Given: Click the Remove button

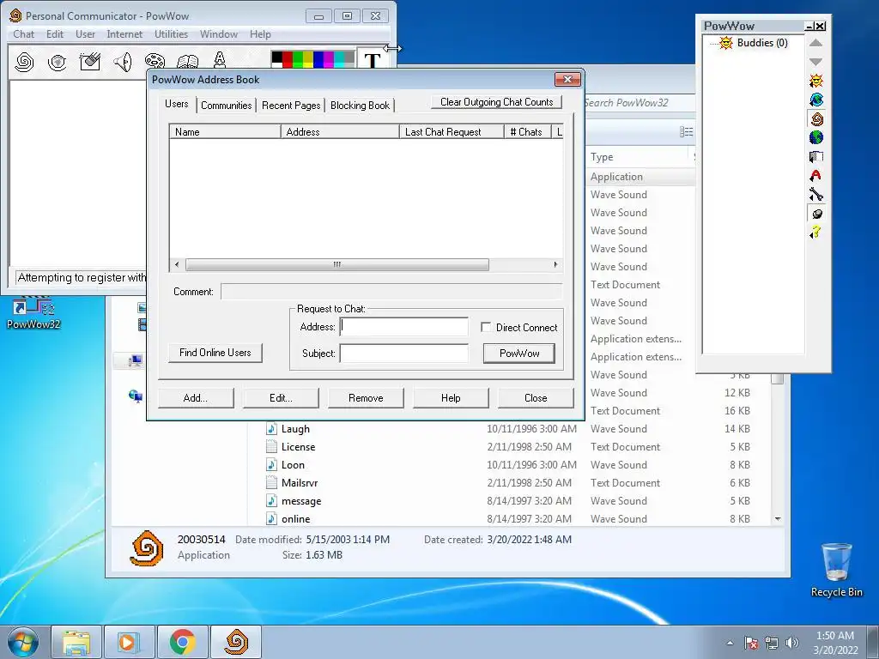Looking at the screenshot, I should tap(366, 398).
